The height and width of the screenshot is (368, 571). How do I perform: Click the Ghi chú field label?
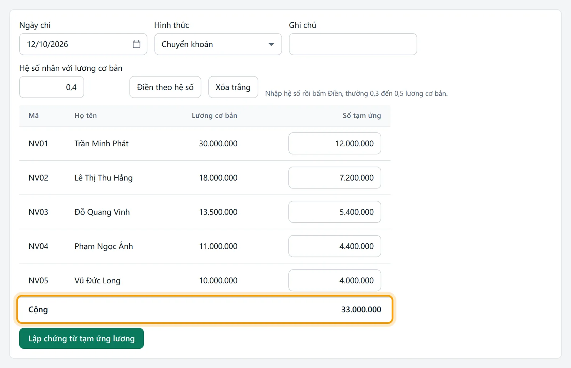coord(303,25)
